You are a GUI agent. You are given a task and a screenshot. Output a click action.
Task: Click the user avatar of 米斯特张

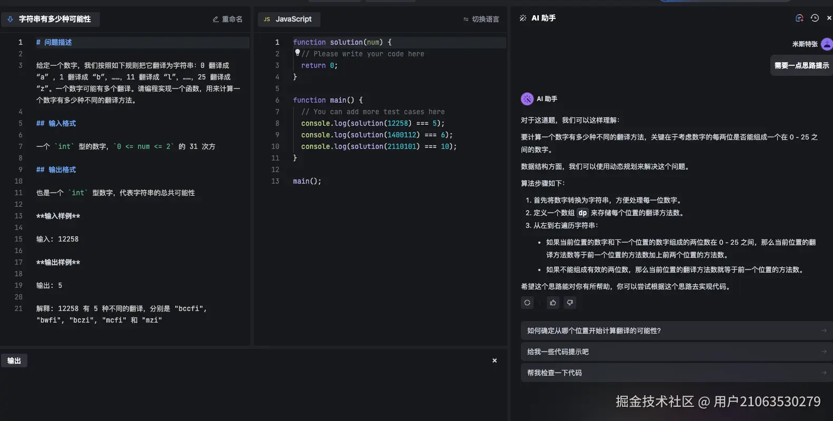[x=827, y=44]
